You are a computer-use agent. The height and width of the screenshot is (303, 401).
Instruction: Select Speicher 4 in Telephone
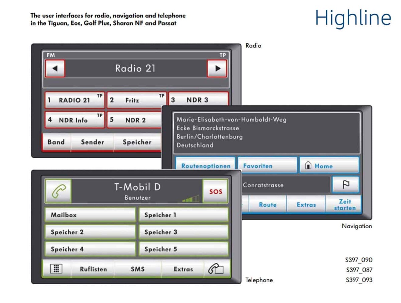point(90,249)
